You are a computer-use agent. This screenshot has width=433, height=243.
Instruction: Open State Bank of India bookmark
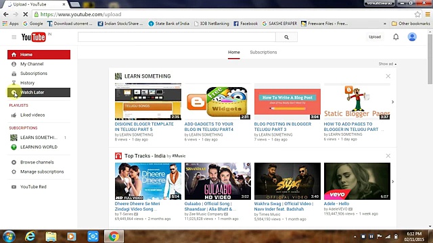tap(169, 24)
